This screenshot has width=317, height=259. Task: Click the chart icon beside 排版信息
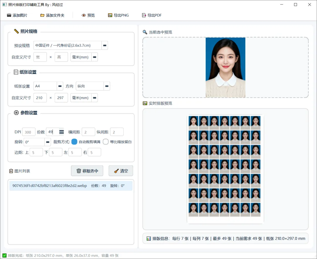[x=149, y=238]
